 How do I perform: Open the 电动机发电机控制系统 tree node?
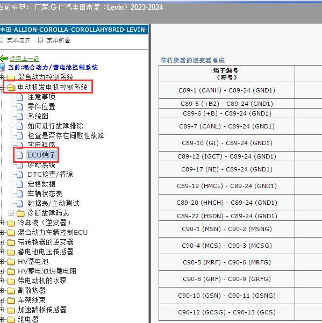(x=53, y=88)
